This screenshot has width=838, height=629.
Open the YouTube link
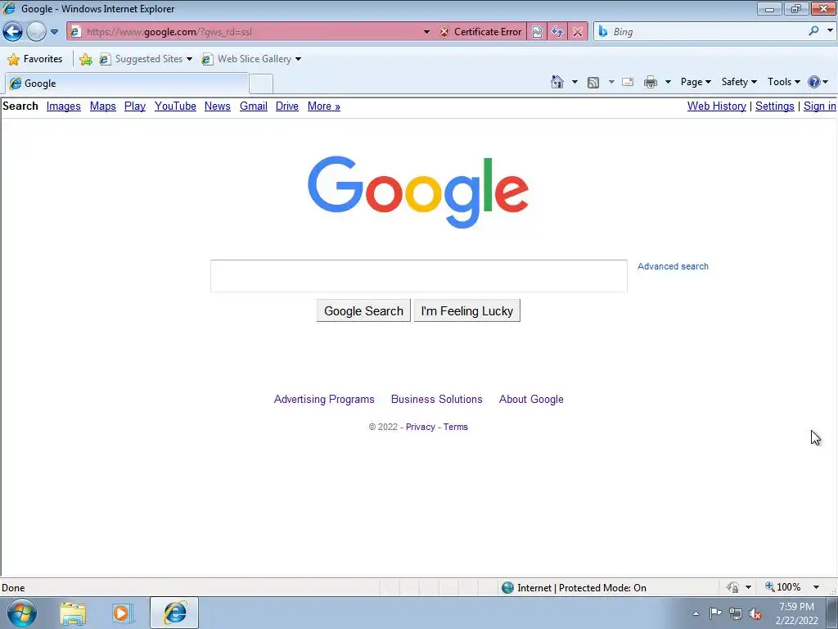pos(175,106)
